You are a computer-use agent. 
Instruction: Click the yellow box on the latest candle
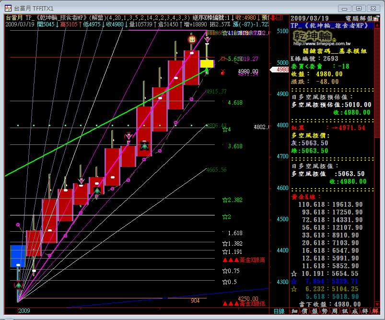pos(207,64)
